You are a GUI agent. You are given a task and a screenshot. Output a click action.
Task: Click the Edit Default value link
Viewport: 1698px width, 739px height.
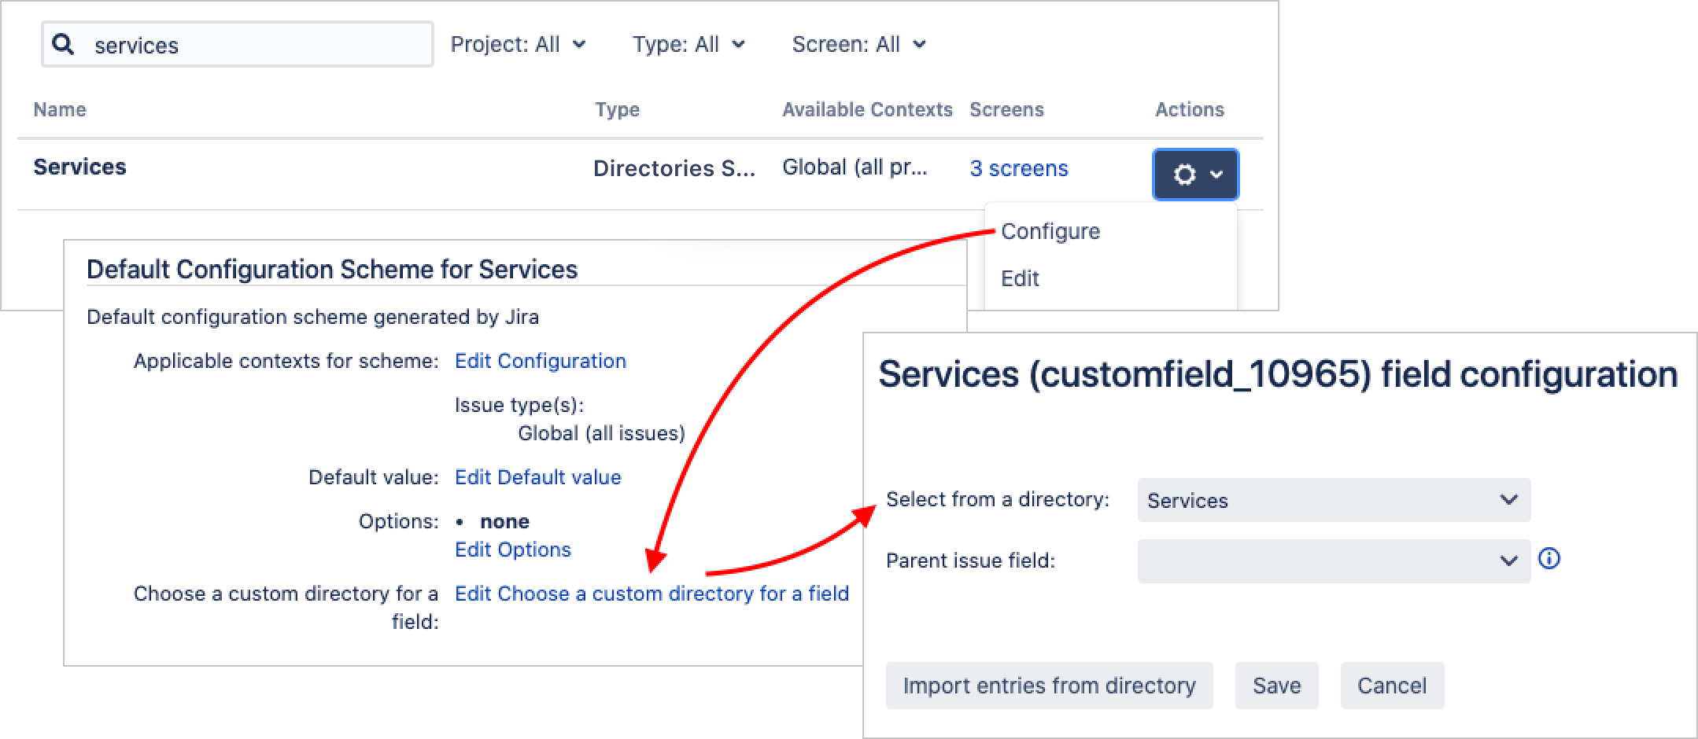pos(538,477)
